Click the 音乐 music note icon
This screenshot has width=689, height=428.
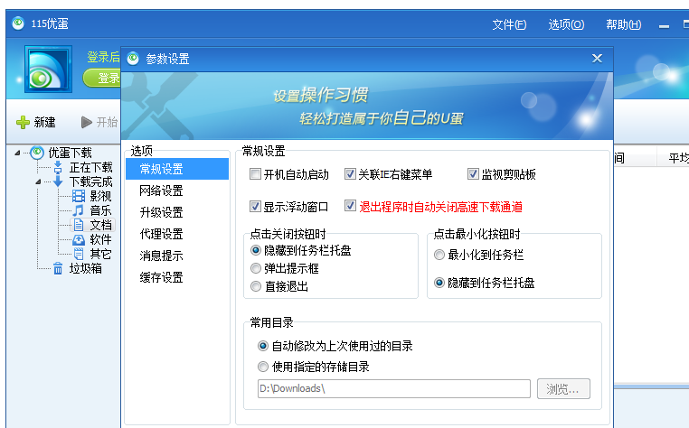79,210
